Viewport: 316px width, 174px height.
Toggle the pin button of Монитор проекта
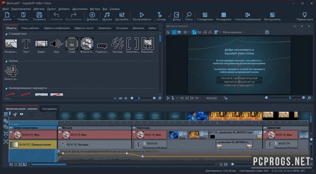pyautogui.click(x=302, y=26)
